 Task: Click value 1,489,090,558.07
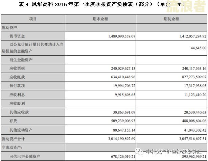click(122, 36)
